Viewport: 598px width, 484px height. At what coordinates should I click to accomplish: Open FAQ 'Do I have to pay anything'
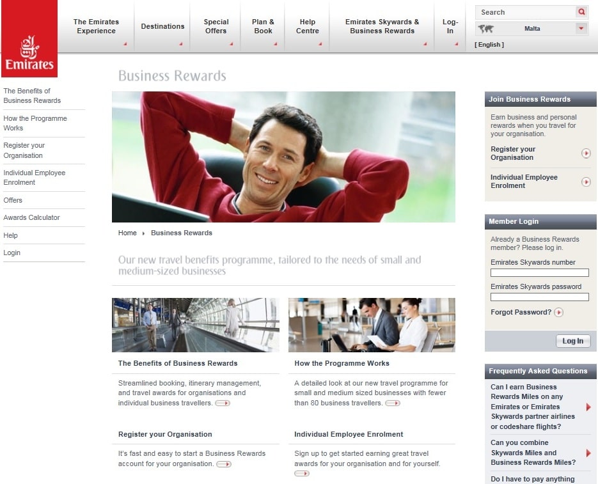532,479
